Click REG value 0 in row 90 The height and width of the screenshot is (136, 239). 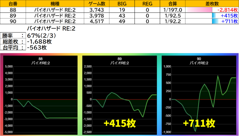pos(147,21)
